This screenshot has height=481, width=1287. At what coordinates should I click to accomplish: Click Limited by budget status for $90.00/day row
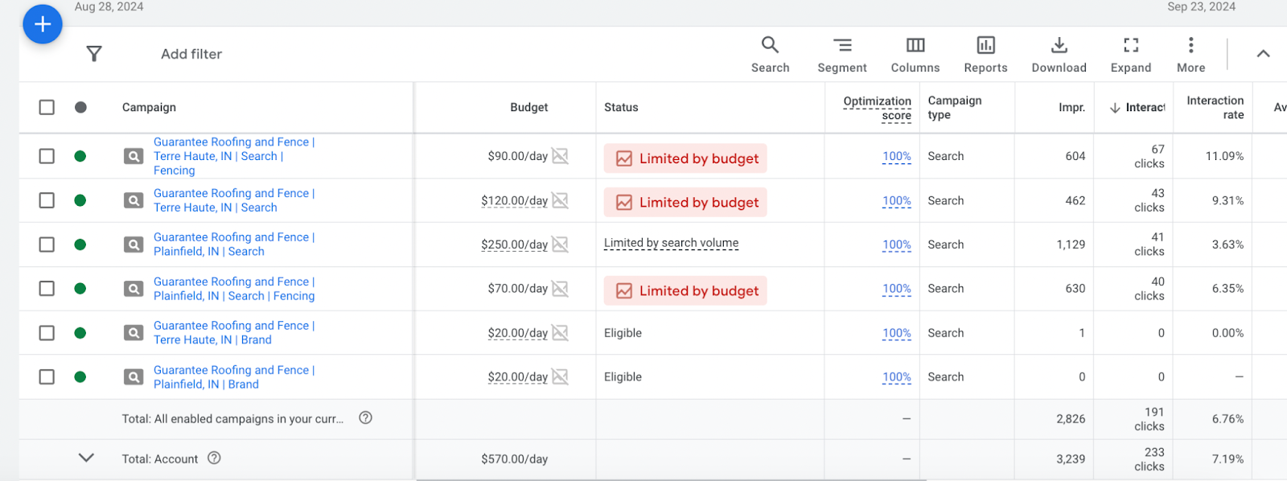(685, 158)
